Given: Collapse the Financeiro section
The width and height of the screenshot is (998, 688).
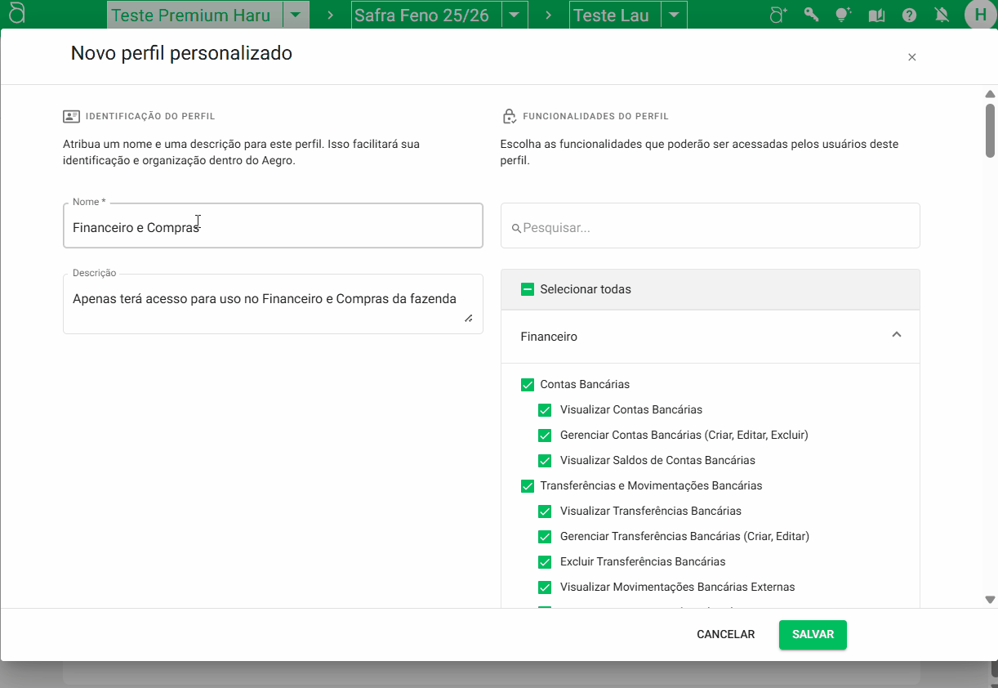Looking at the screenshot, I should 896,335.
